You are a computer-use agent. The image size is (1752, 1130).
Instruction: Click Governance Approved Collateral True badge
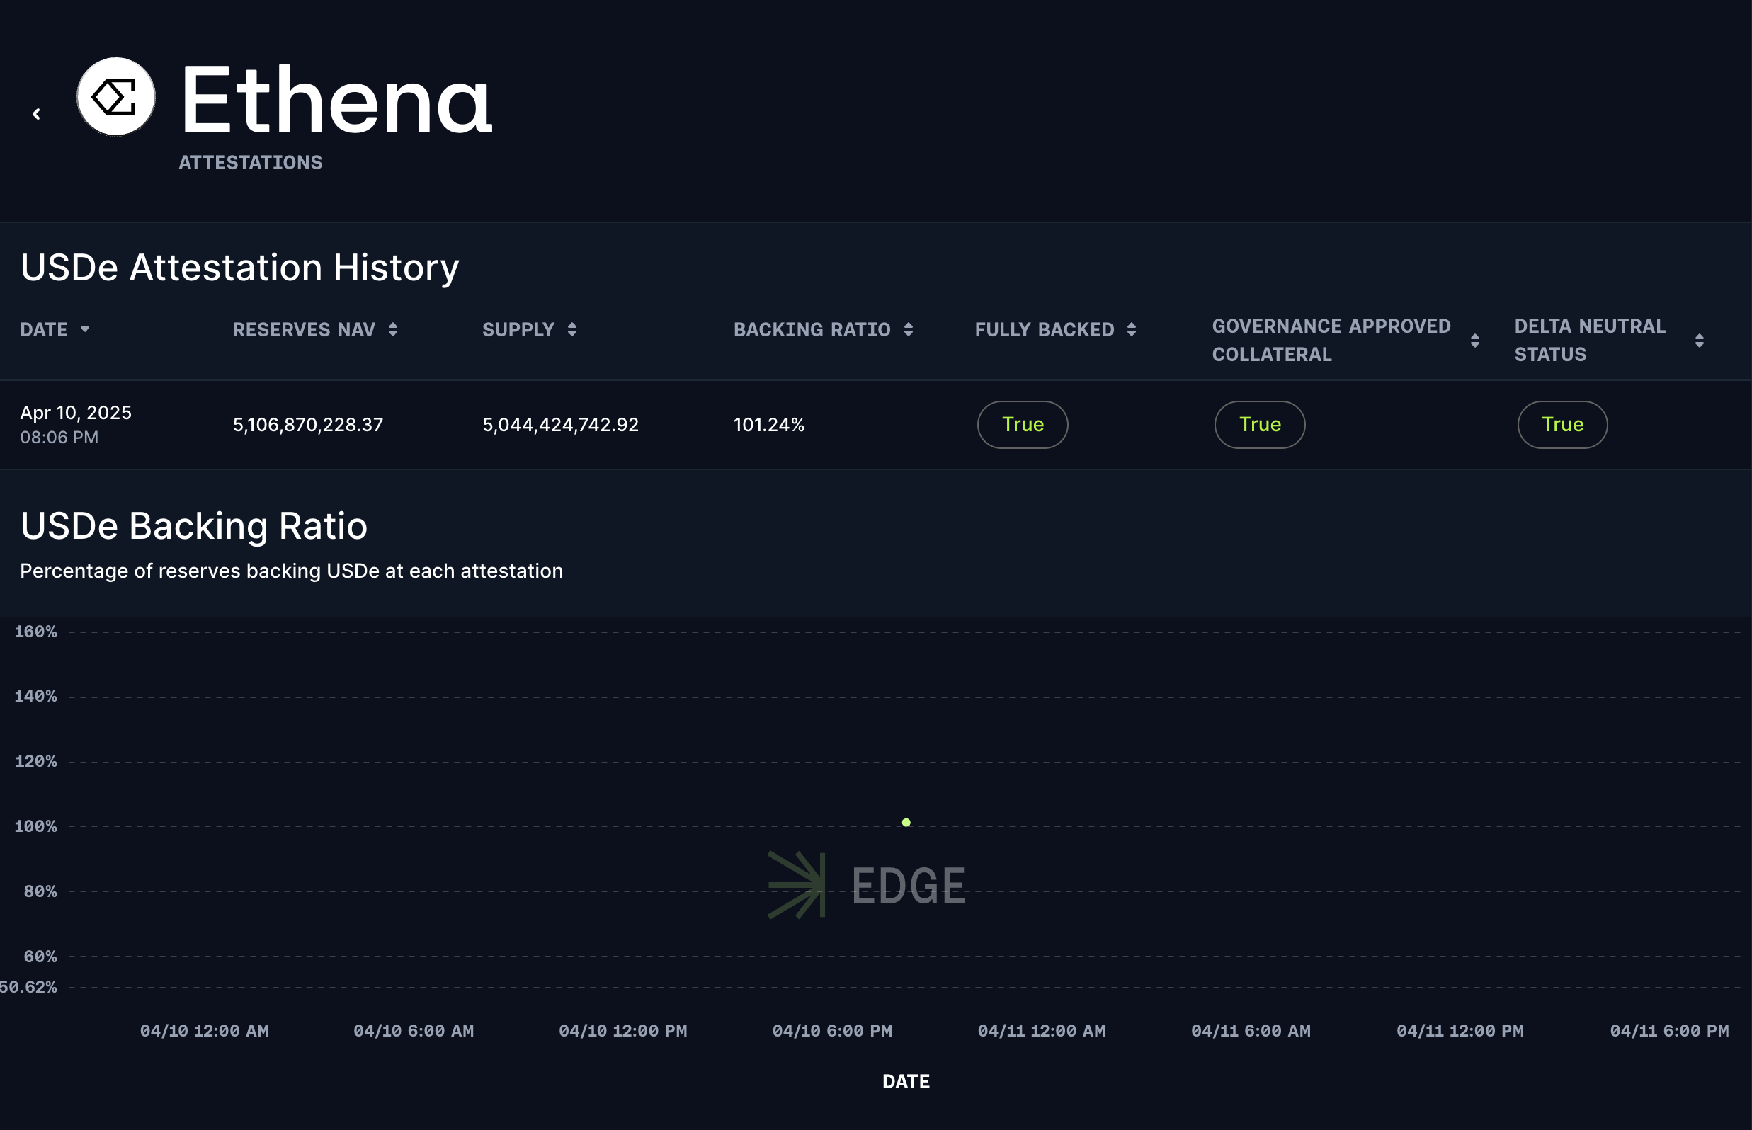tap(1260, 425)
